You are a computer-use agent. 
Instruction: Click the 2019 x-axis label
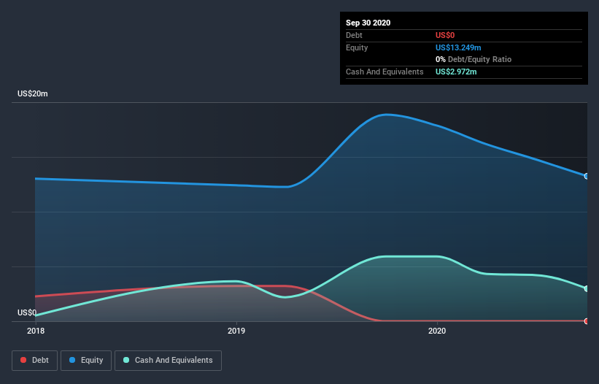[x=236, y=331]
